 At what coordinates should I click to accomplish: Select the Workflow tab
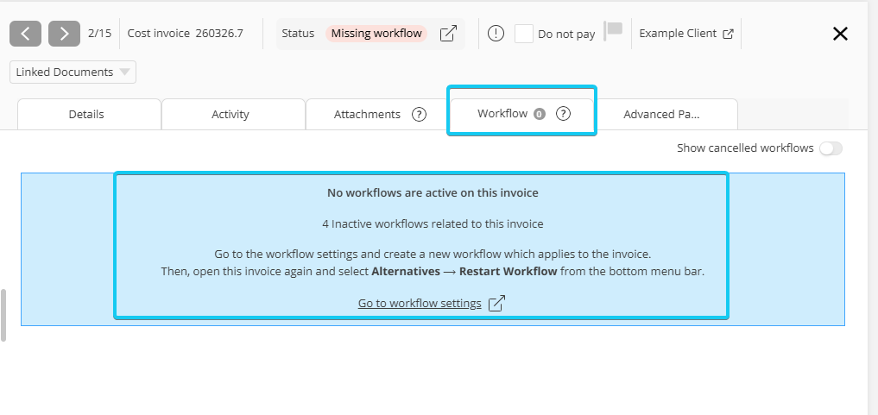(x=521, y=114)
